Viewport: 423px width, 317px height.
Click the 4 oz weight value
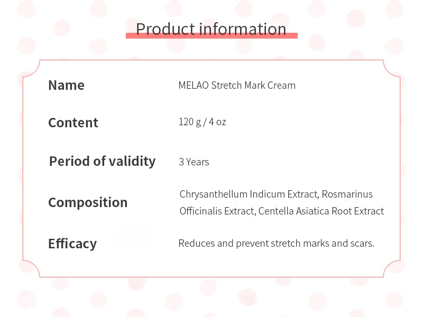pyautogui.click(x=217, y=122)
